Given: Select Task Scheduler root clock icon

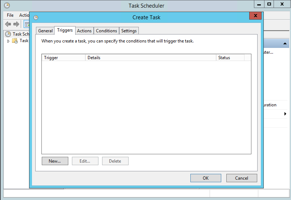Looking at the screenshot, I should (x=8, y=34).
